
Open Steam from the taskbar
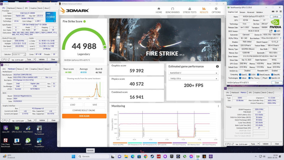coord(152,156)
